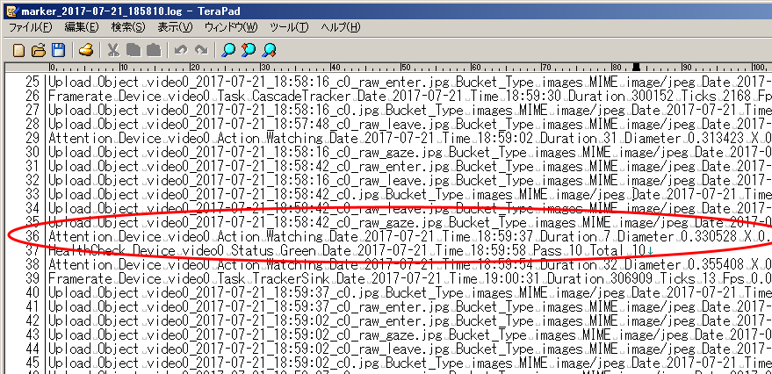Click the Print toolbar icon
772x374 pixels.
tap(87, 50)
